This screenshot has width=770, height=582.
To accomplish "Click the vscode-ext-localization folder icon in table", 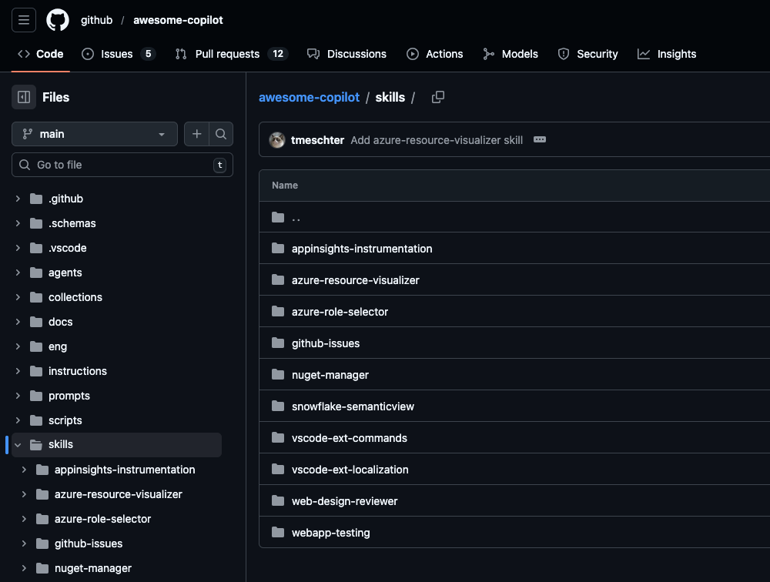I will point(278,470).
